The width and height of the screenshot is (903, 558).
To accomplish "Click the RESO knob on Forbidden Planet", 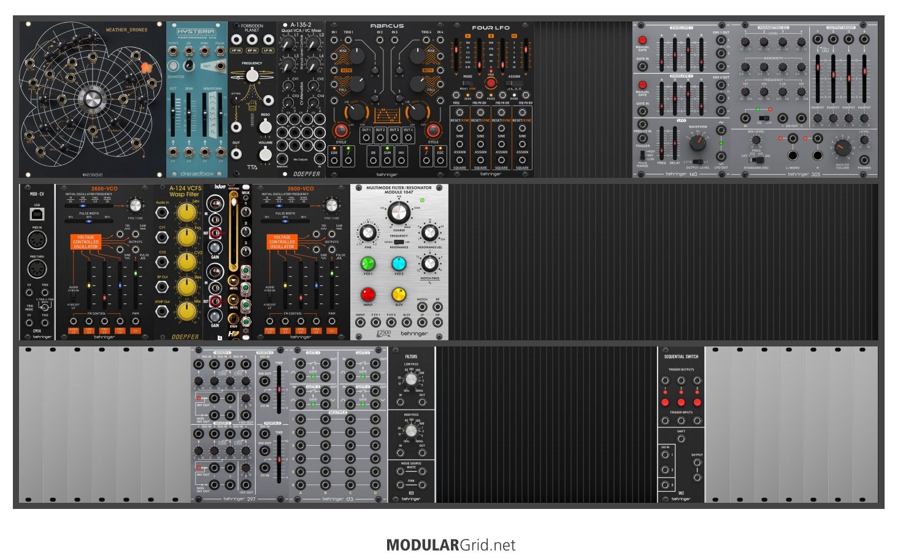I will coord(265,126).
